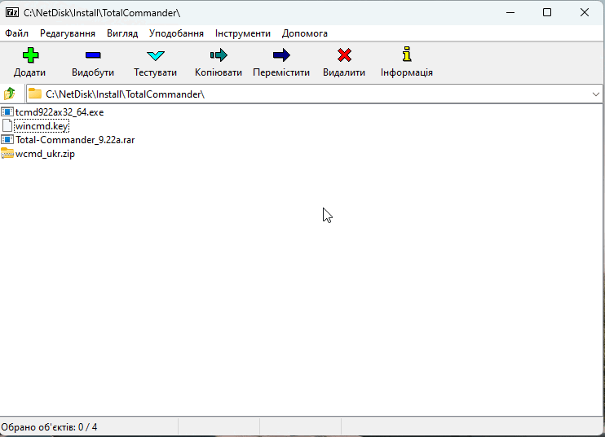This screenshot has width=605, height=437.
Task: Click the green plus Додати icon
Action: [x=30, y=55]
